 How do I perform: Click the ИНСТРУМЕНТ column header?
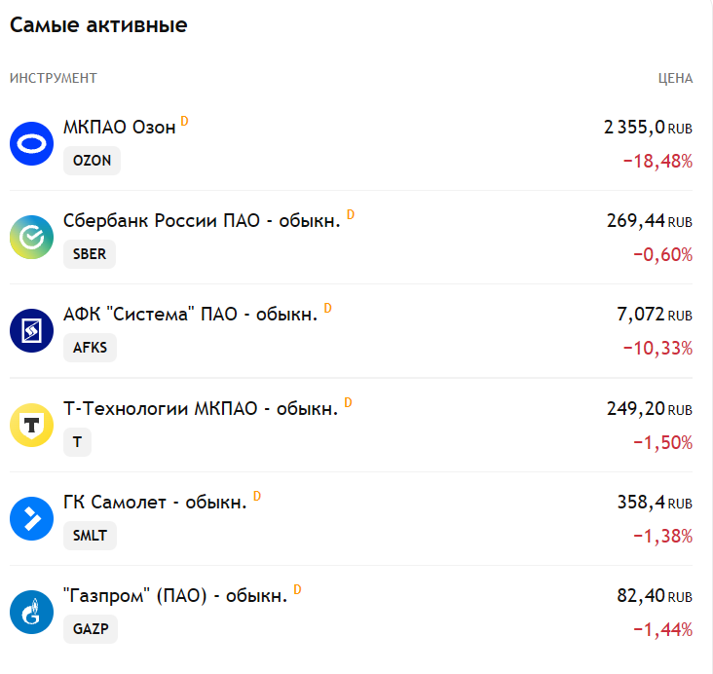(x=54, y=78)
